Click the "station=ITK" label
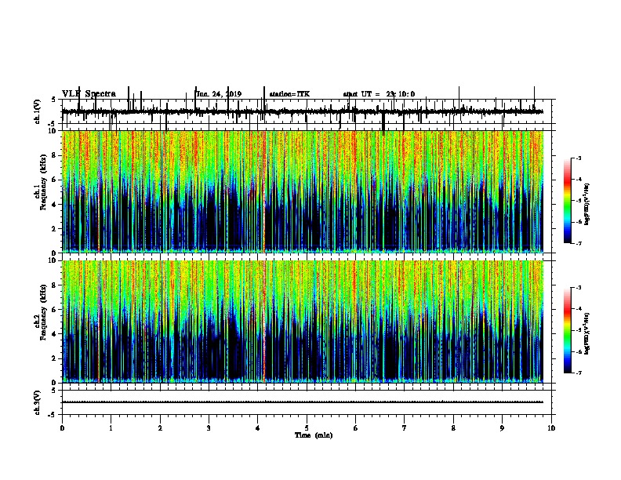The width and height of the screenshot is (621, 480). (289, 94)
